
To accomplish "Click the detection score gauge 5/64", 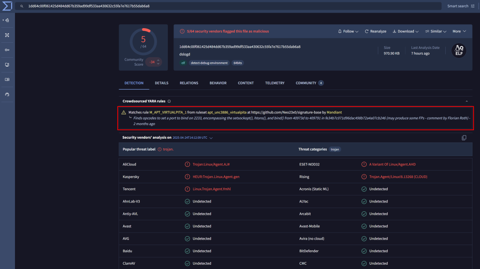I will 143,42.
